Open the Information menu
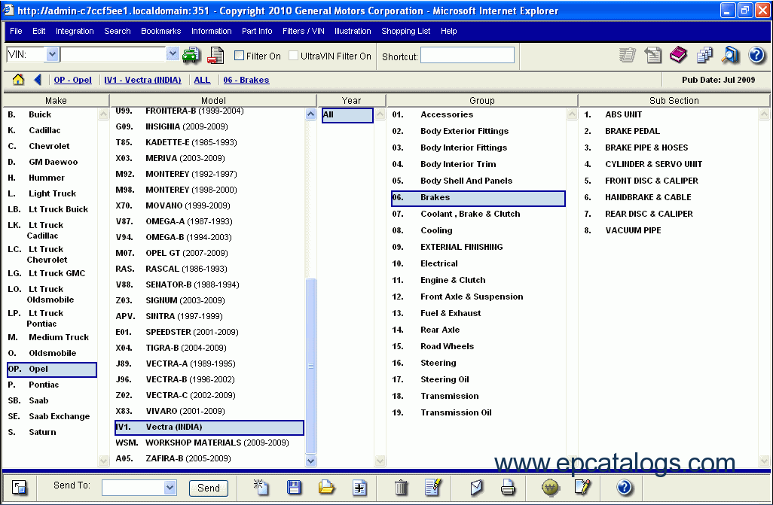Image resolution: width=773 pixels, height=505 pixels. [x=212, y=31]
